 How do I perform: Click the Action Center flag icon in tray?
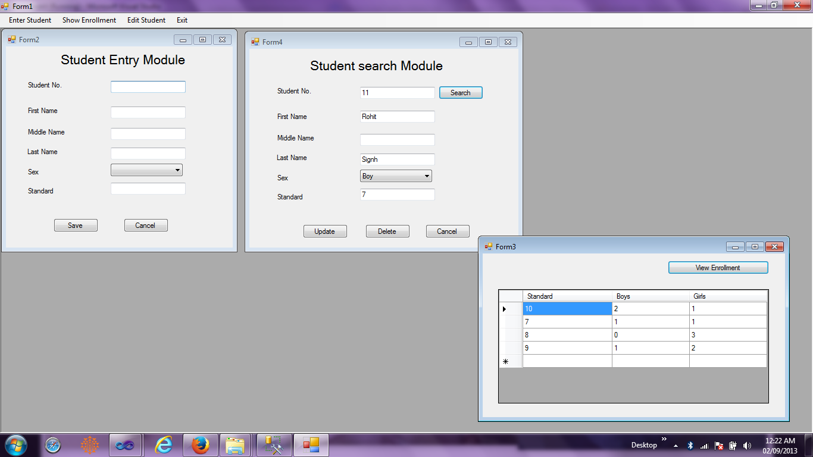click(719, 445)
